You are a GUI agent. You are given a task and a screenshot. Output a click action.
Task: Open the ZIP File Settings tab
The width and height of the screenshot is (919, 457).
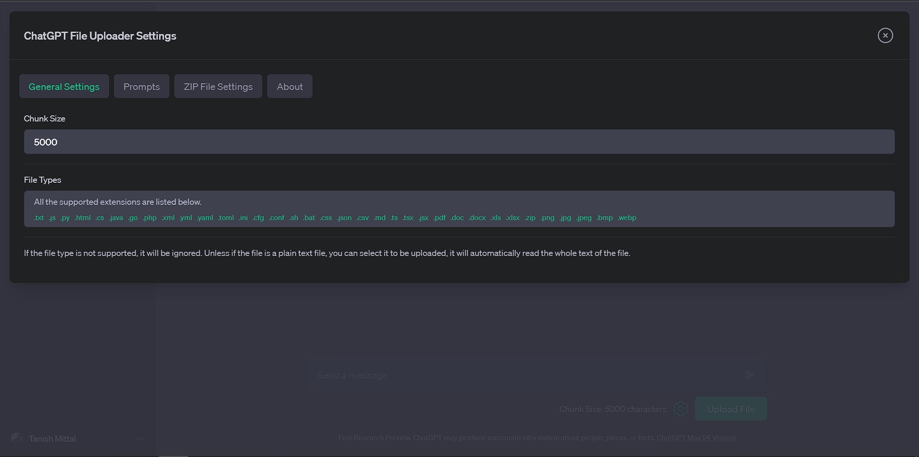click(218, 86)
